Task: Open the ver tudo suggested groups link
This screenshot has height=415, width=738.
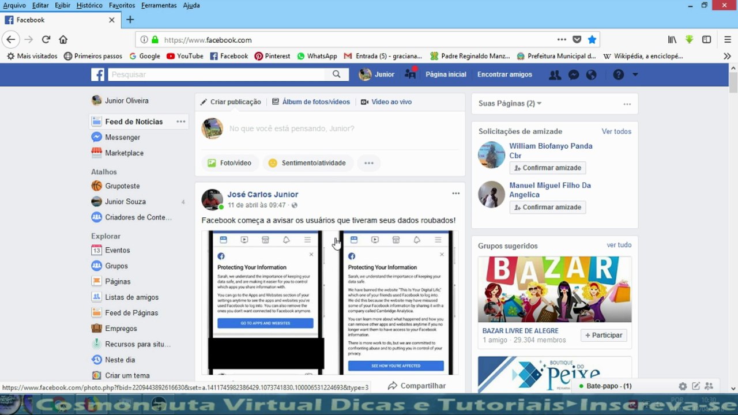Action: pyautogui.click(x=619, y=245)
